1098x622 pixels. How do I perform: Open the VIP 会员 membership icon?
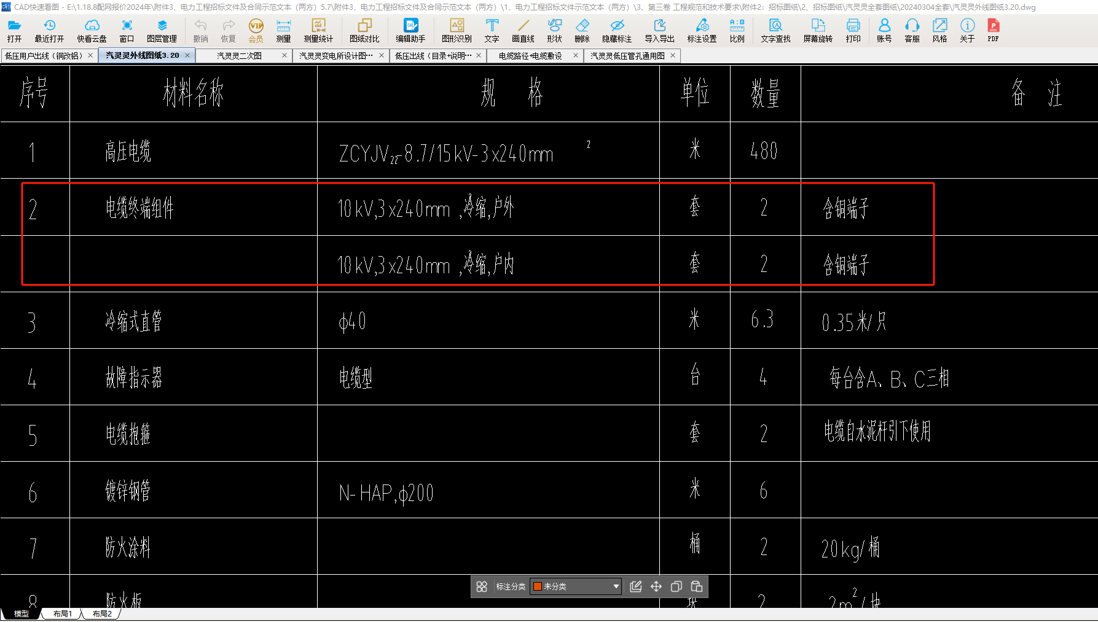click(256, 30)
